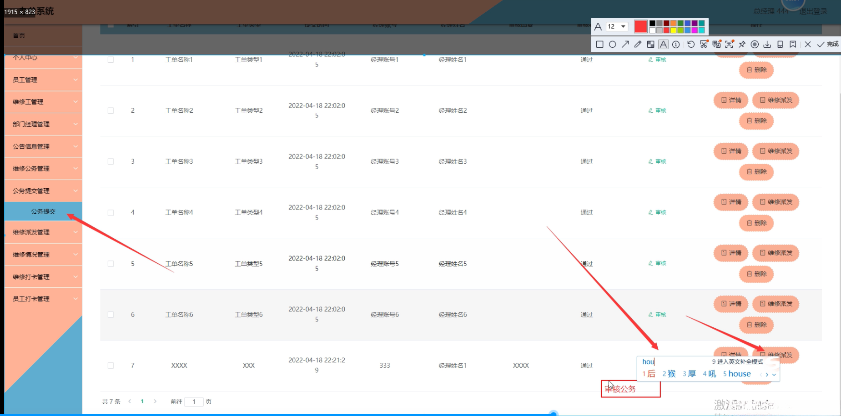Expand the 维修派发管理 sidebar section

coord(43,232)
